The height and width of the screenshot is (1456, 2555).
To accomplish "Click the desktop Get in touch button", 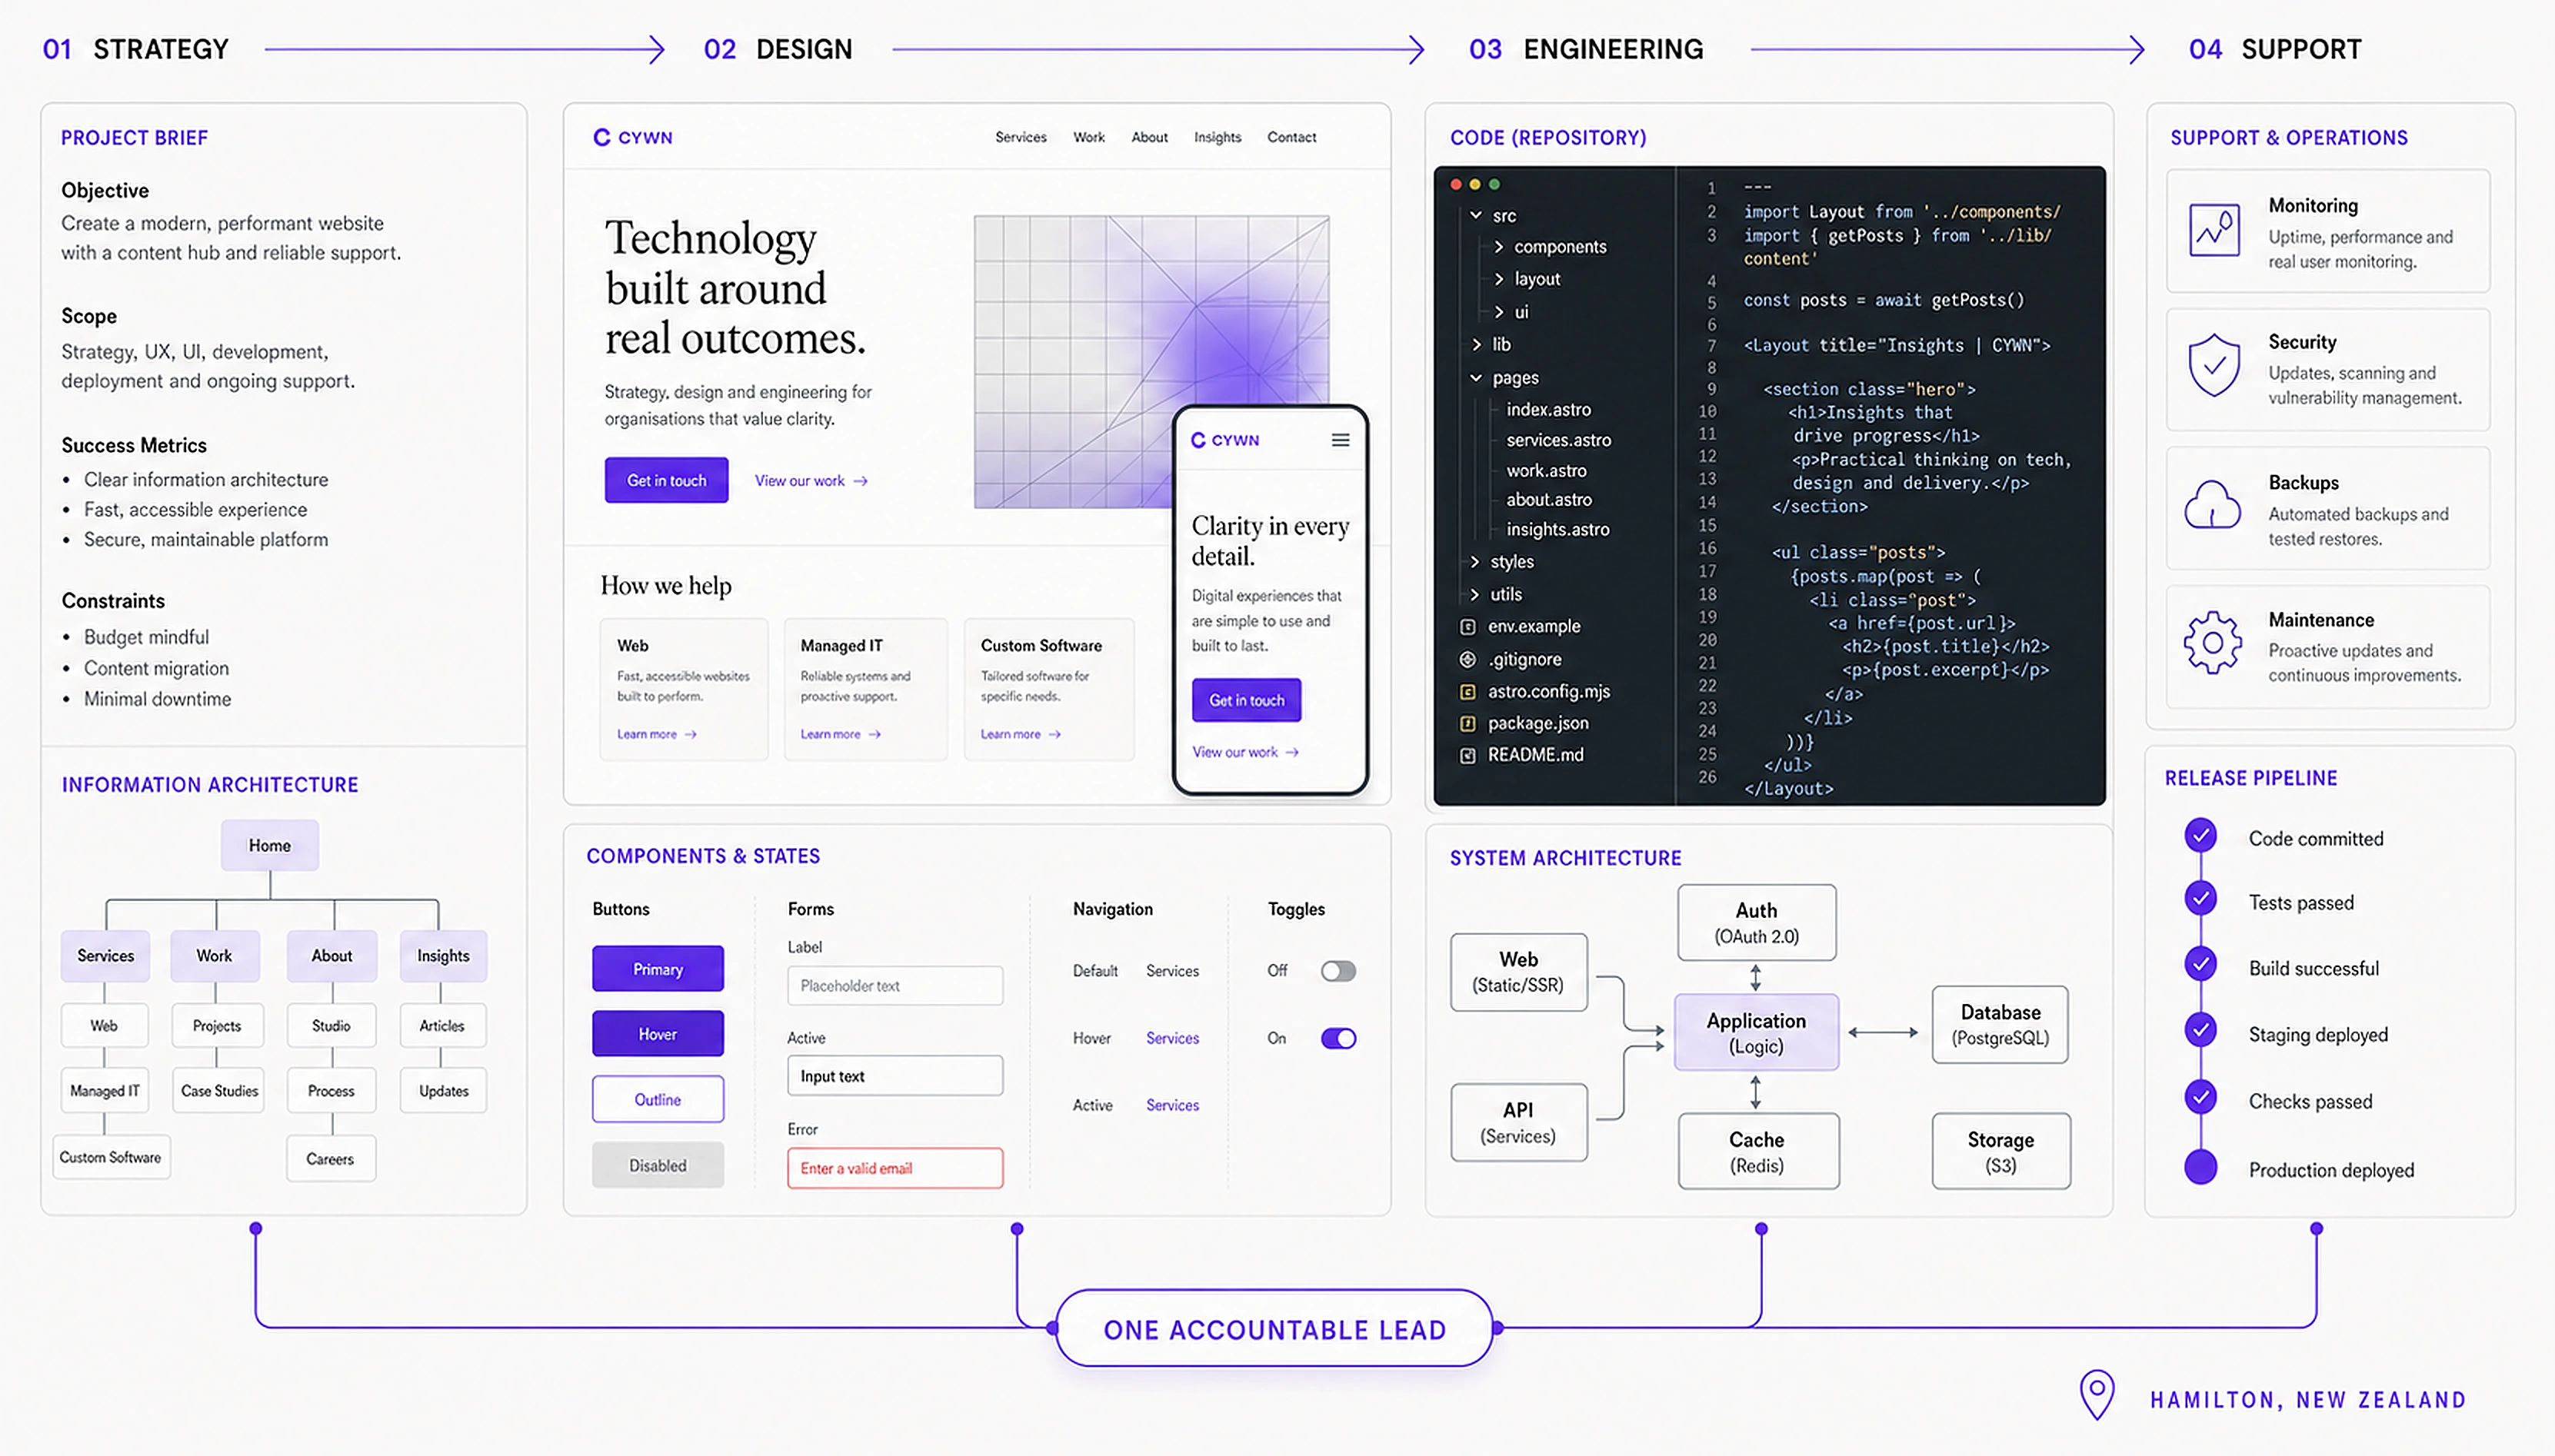I will (x=666, y=480).
